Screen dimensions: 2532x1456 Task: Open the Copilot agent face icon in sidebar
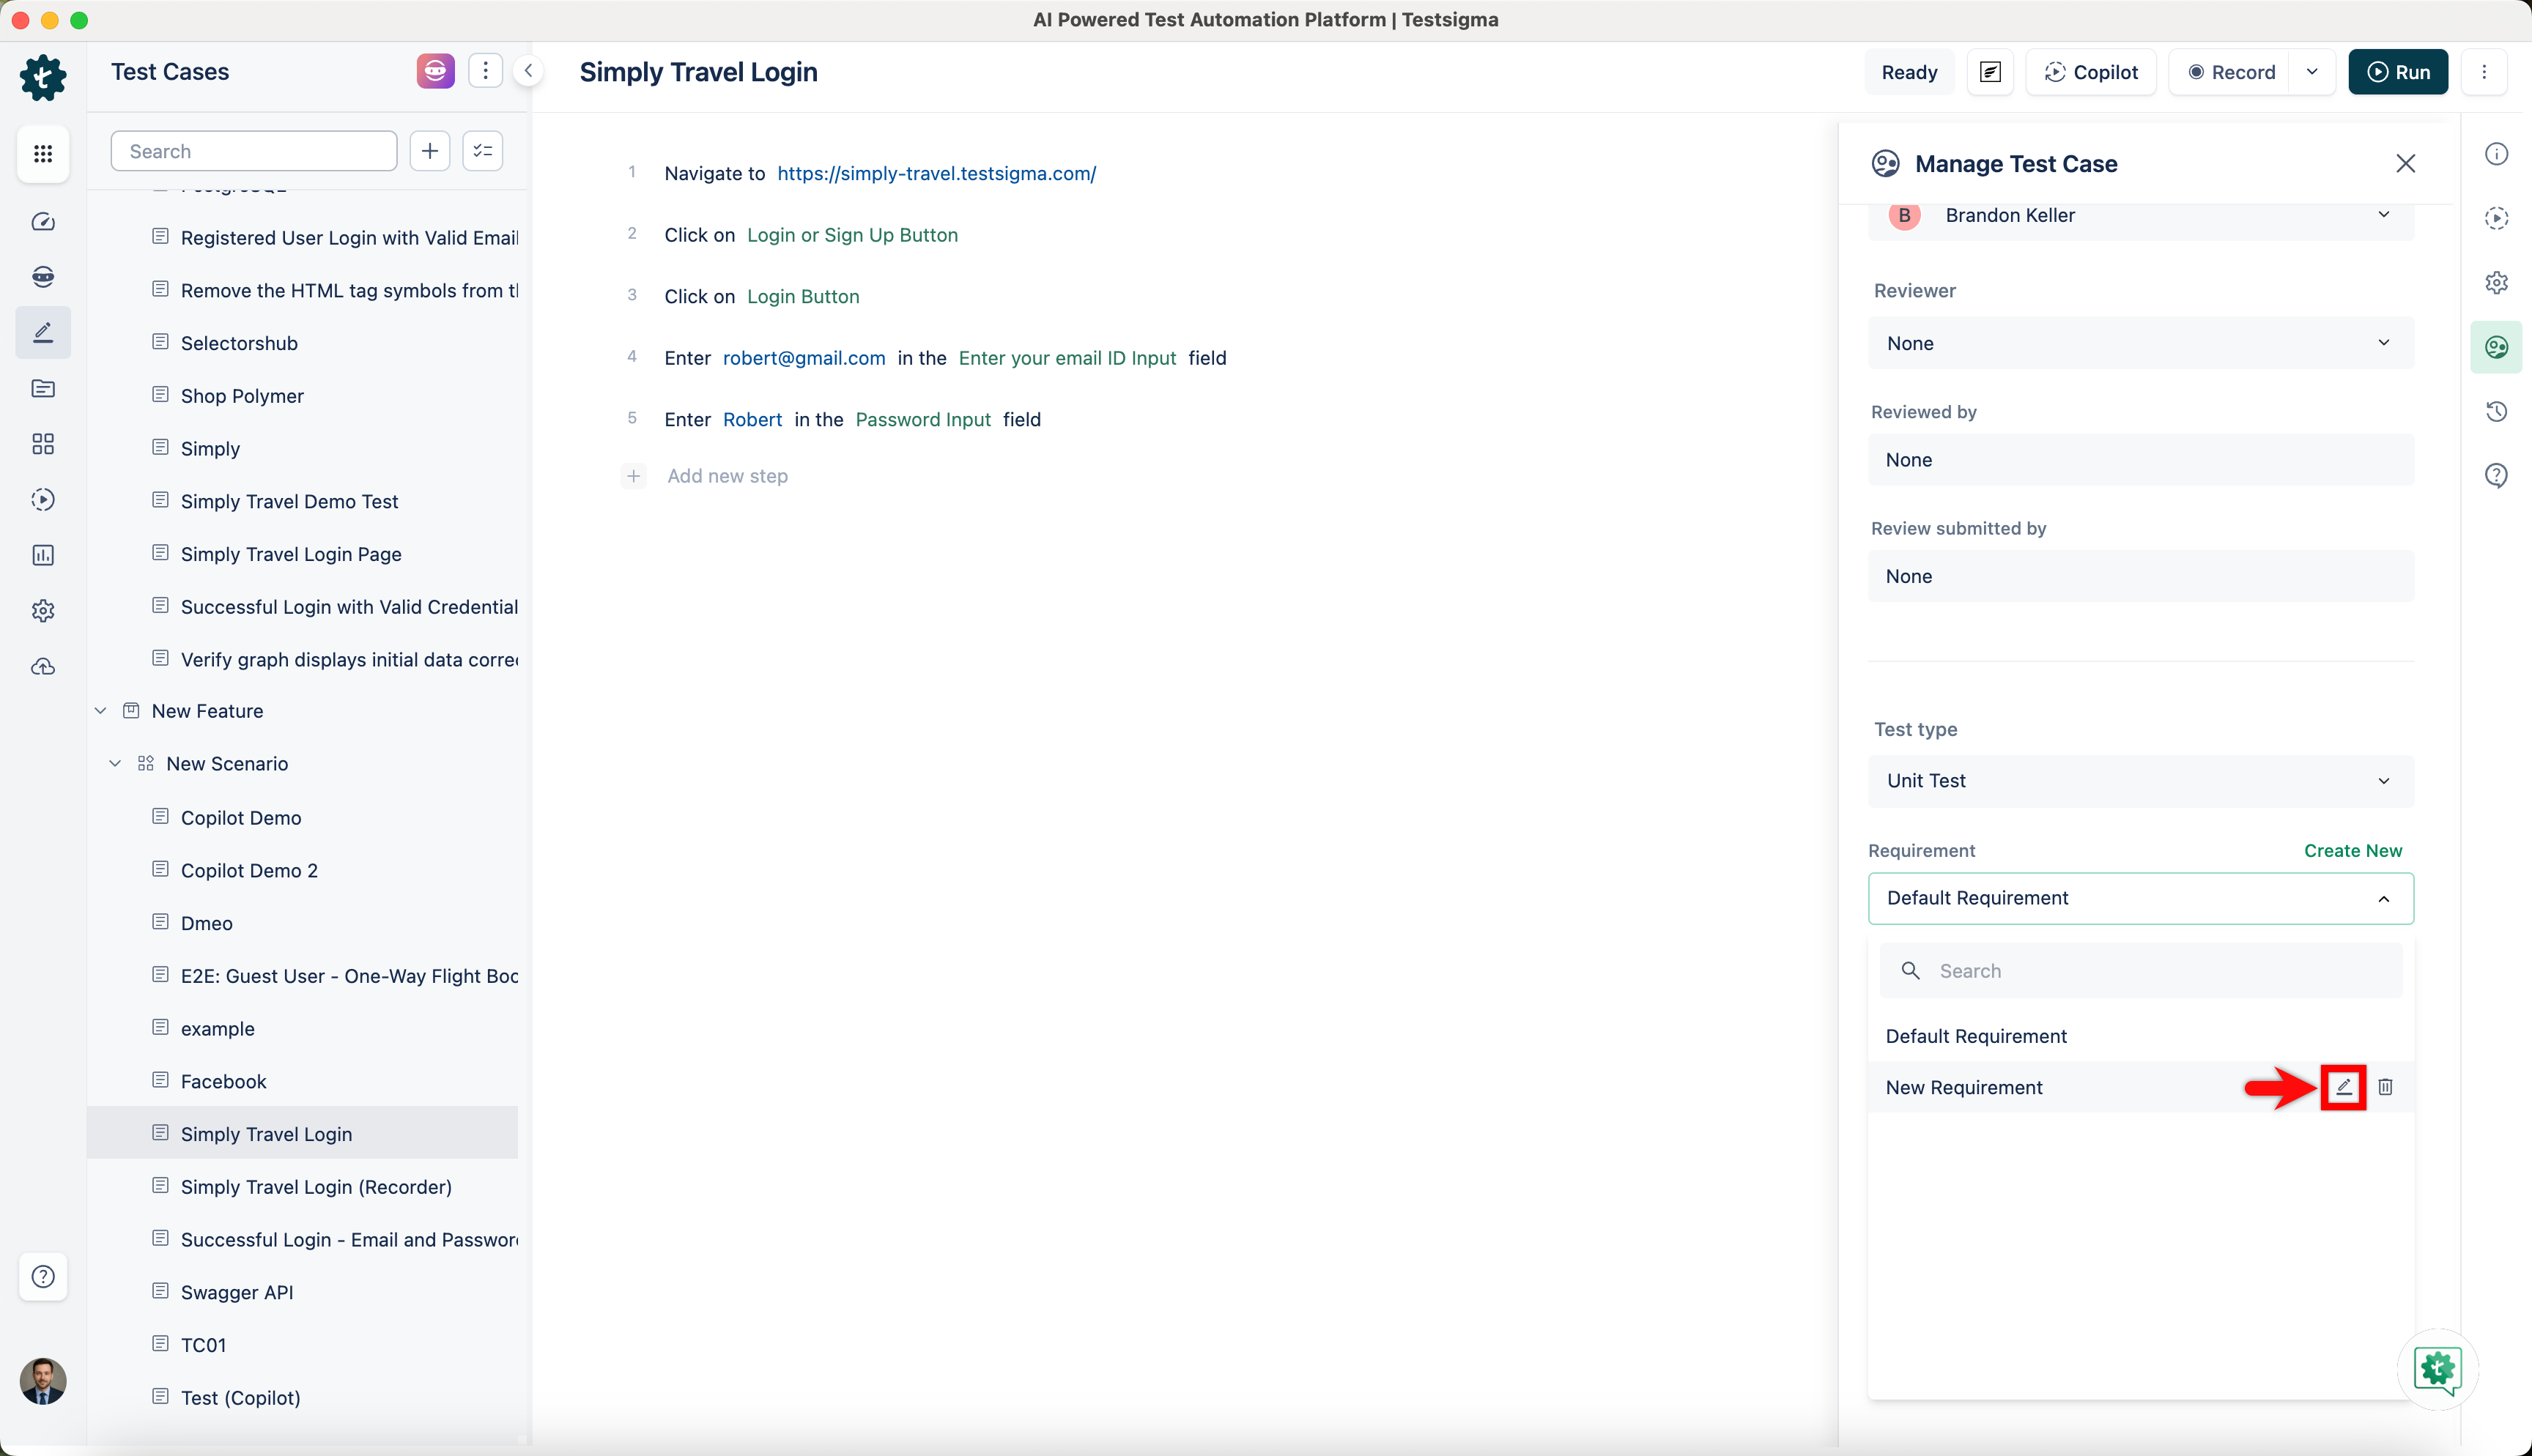pyautogui.click(x=43, y=277)
